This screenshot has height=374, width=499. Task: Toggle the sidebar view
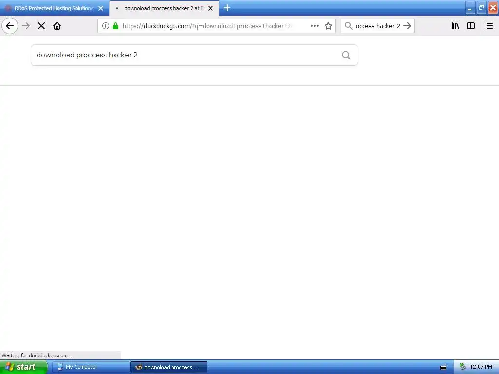(x=471, y=26)
